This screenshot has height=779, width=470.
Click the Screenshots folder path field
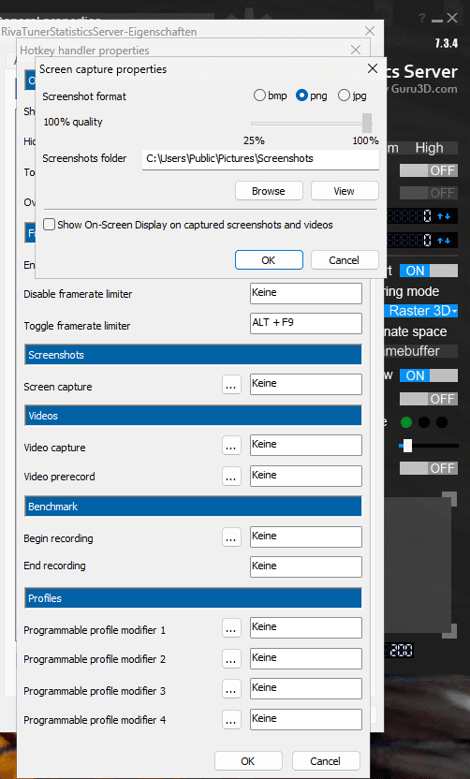pyautogui.click(x=260, y=159)
